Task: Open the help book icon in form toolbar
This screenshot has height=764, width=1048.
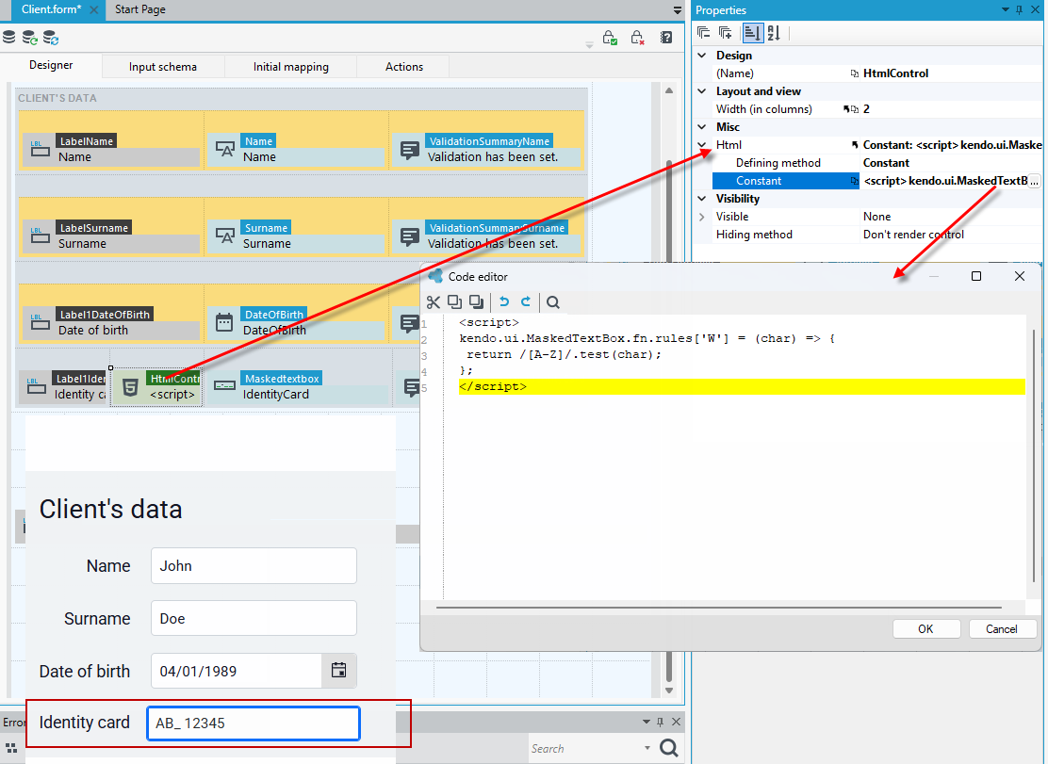Action: tap(666, 38)
